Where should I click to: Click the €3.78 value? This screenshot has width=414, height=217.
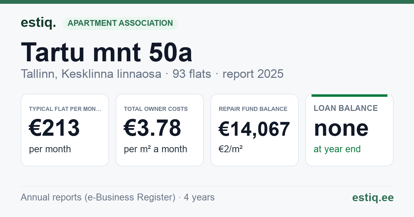[152, 128]
